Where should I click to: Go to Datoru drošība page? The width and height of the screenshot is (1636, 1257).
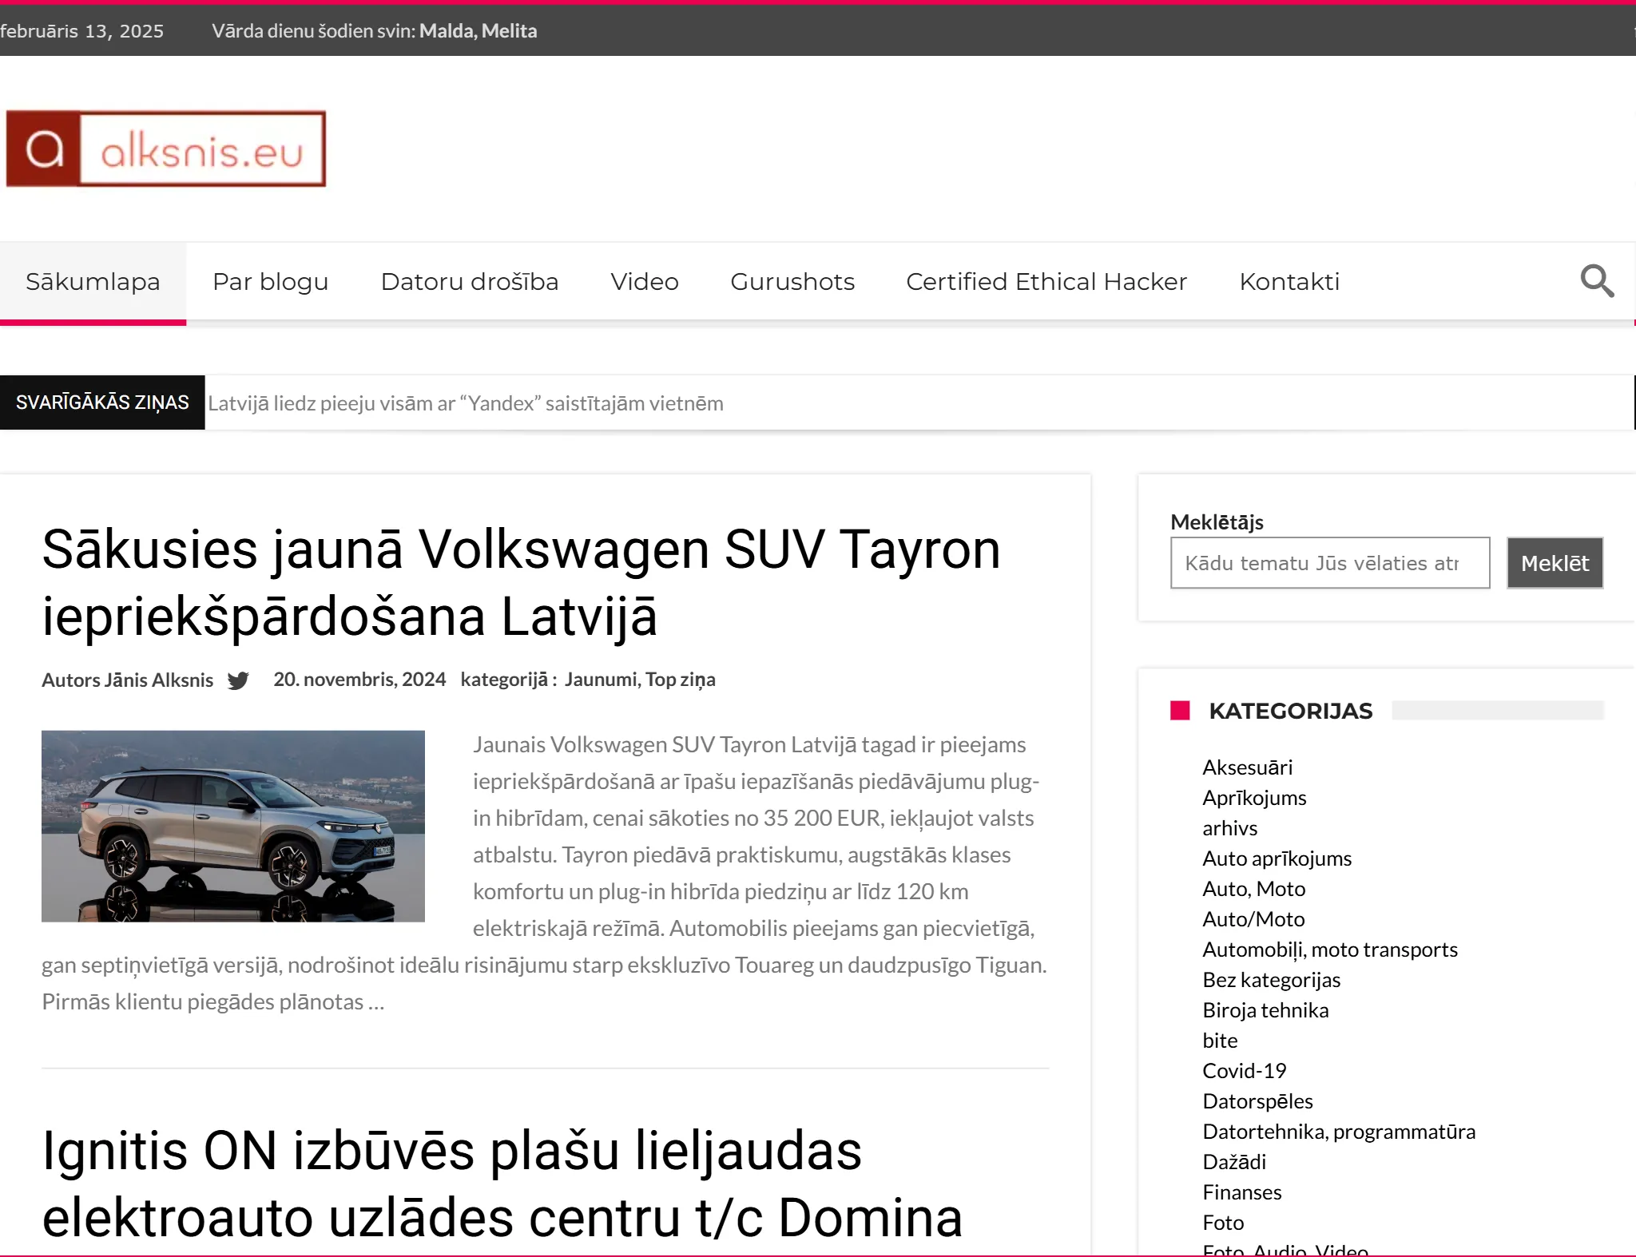tap(469, 282)
